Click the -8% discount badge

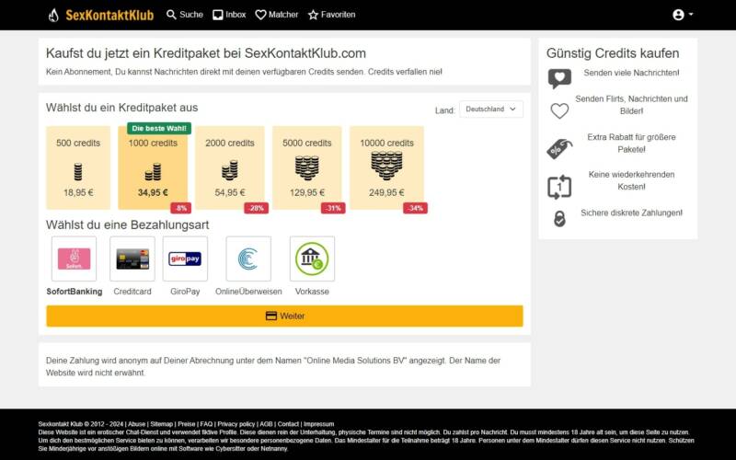tap(180, 208)
